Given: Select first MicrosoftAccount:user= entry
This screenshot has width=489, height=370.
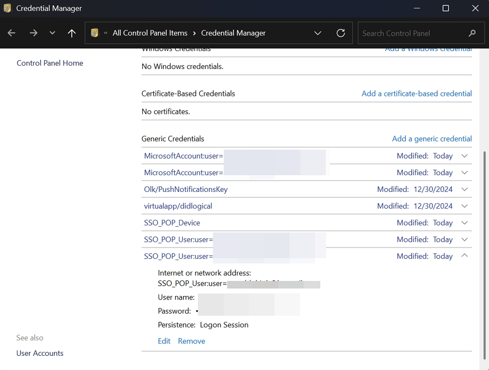Looking at the screenshot, I should pos(183,156).
